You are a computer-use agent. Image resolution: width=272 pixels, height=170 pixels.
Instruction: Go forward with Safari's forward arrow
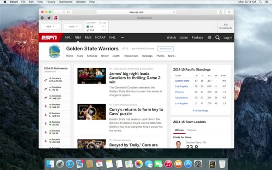[61, 12]
